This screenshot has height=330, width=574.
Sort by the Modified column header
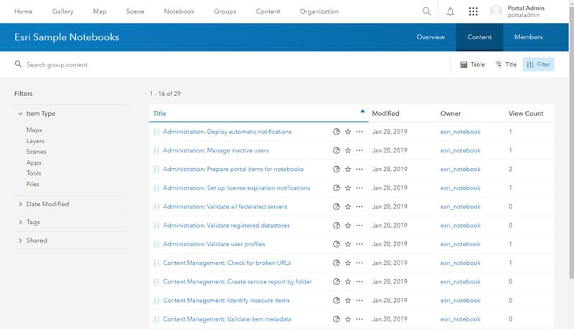tap(385, 114)
